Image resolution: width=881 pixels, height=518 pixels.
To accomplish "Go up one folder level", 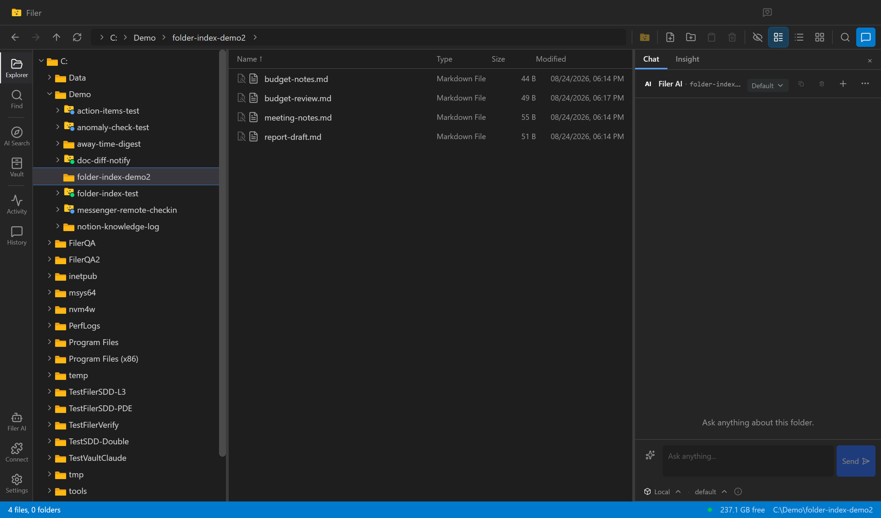I will point(56,38).
